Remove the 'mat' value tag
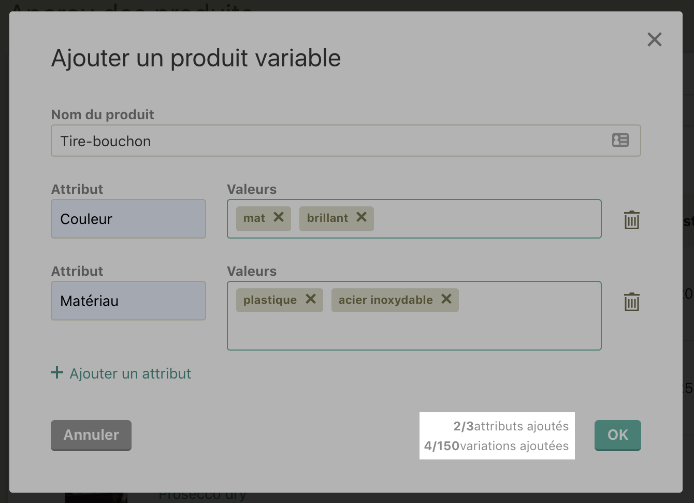The width and height of the screenshot is (694, 503). point(279,217)
